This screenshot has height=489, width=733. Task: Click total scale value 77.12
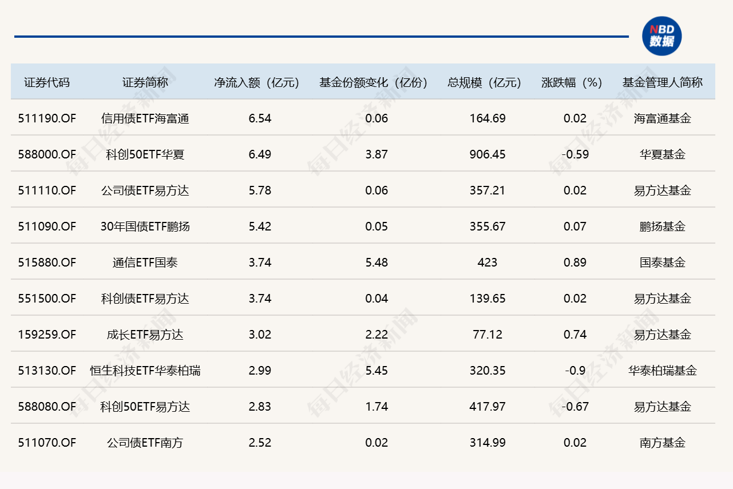(487, 335)
